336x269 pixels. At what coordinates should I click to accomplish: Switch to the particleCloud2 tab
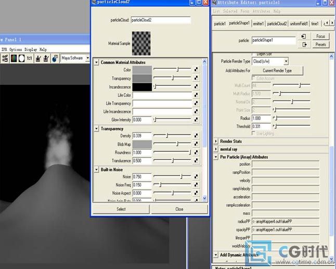(277, 24)
